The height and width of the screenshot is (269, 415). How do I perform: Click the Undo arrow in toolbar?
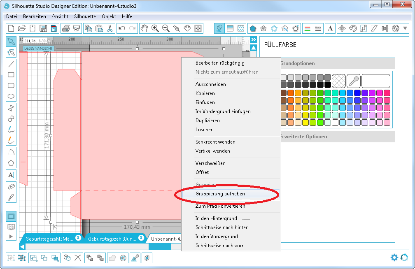tap(121, 28)
